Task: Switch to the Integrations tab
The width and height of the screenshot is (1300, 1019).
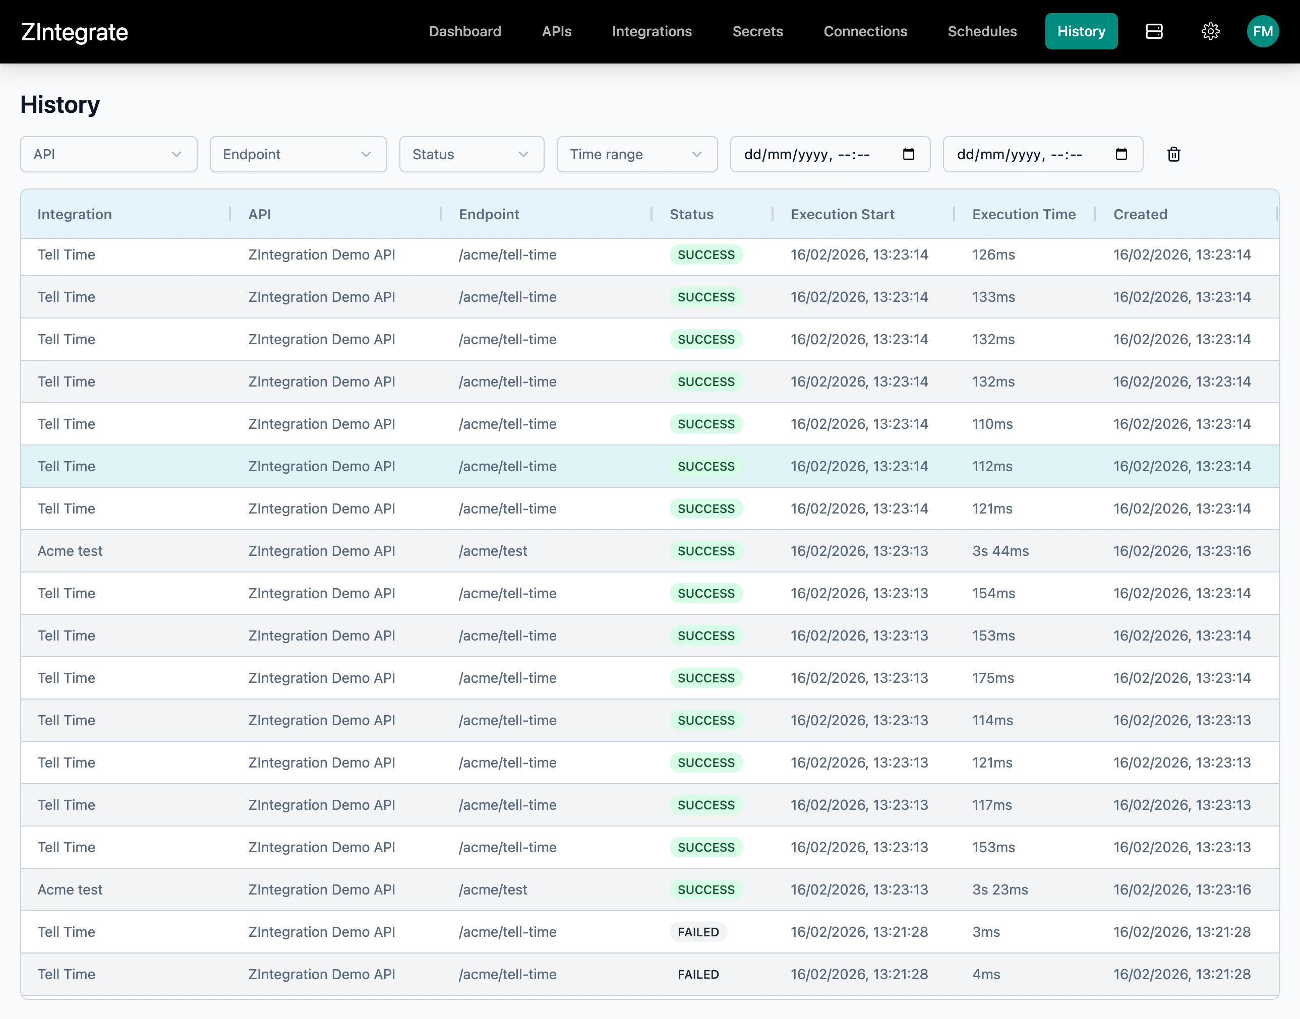Action: tap(652, 32)
